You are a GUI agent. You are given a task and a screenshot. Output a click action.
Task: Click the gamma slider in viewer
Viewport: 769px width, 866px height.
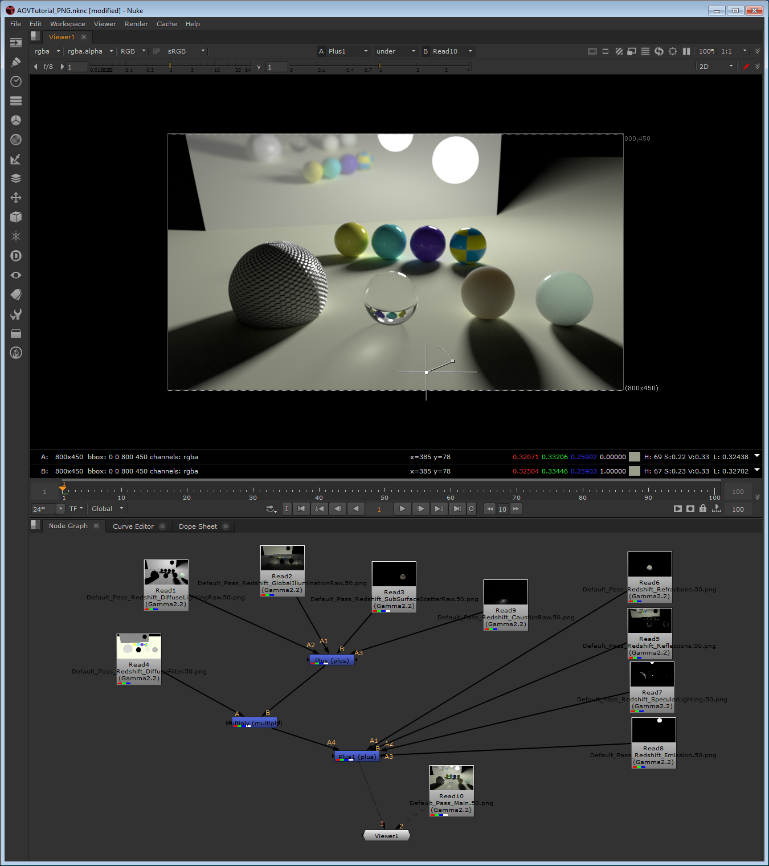380,67
